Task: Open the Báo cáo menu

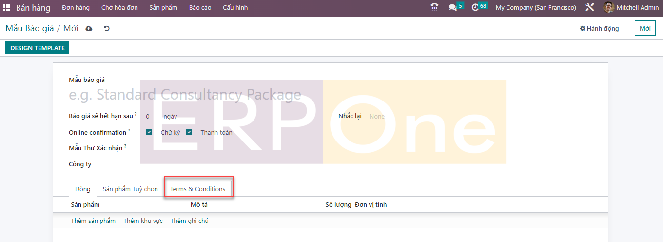Action: click(x=200, y=8)
